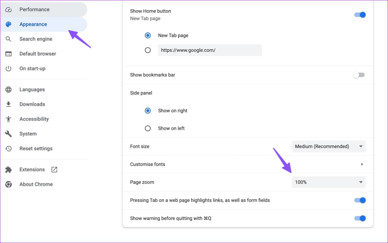
Task: Click the Languages globe icon
Action: point(9,90)
